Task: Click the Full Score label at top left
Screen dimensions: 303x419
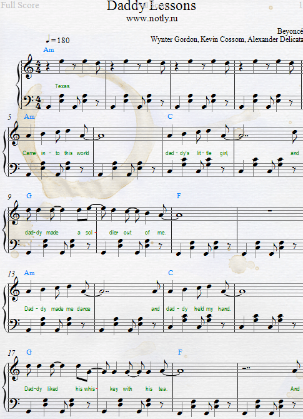Action: [x=20, y=5]
